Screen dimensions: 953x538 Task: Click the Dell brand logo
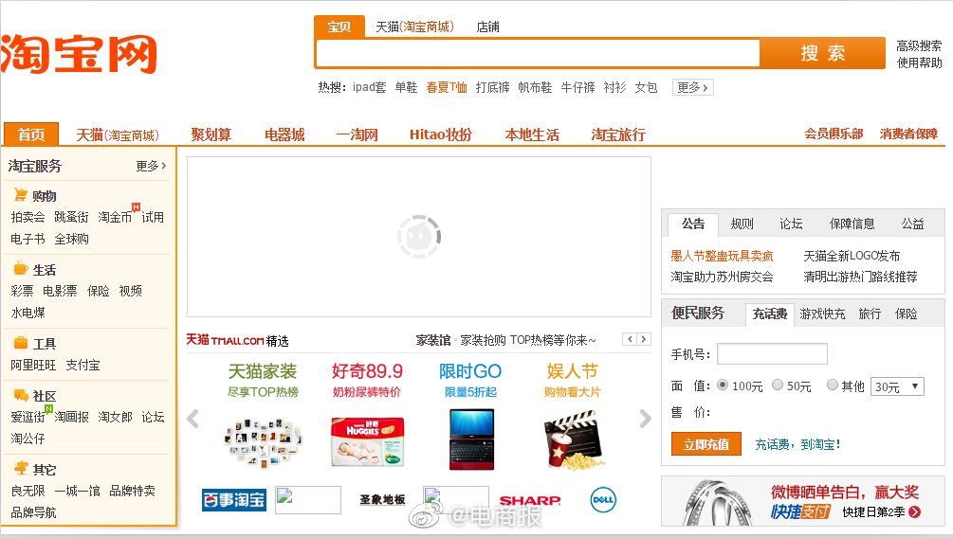603,500
